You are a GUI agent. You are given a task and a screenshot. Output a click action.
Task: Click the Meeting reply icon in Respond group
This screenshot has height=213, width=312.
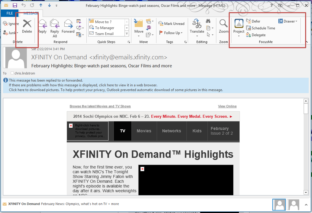click(78, 21)
